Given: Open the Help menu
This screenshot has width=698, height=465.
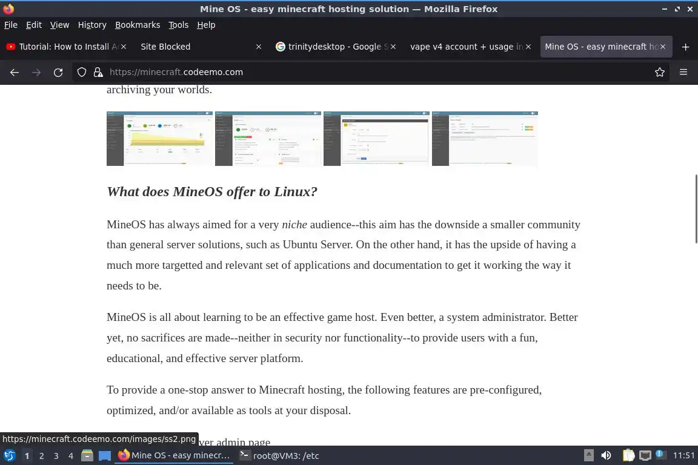Looking at the screenshot, I should (206, 25).
